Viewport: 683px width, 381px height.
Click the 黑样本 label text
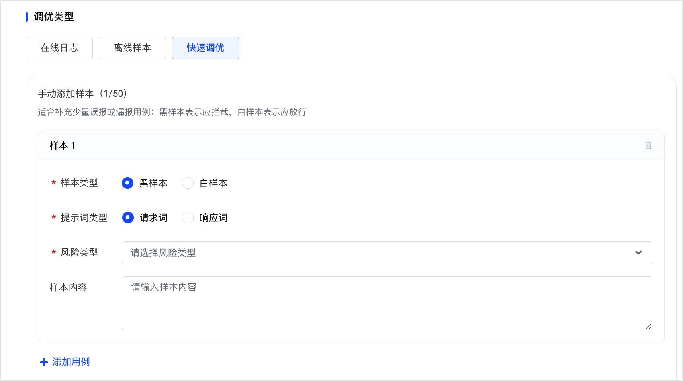pyautogui.click(x=153, y=183)
